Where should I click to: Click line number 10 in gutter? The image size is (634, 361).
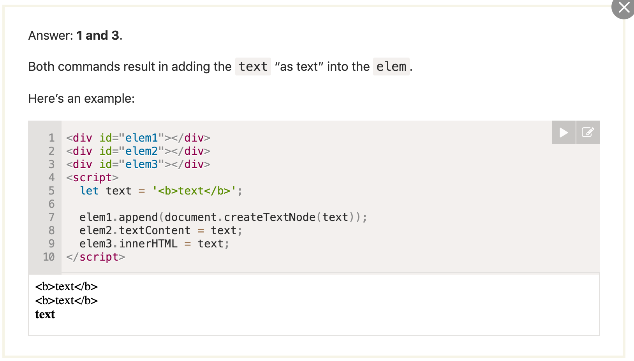coord(49,257)
